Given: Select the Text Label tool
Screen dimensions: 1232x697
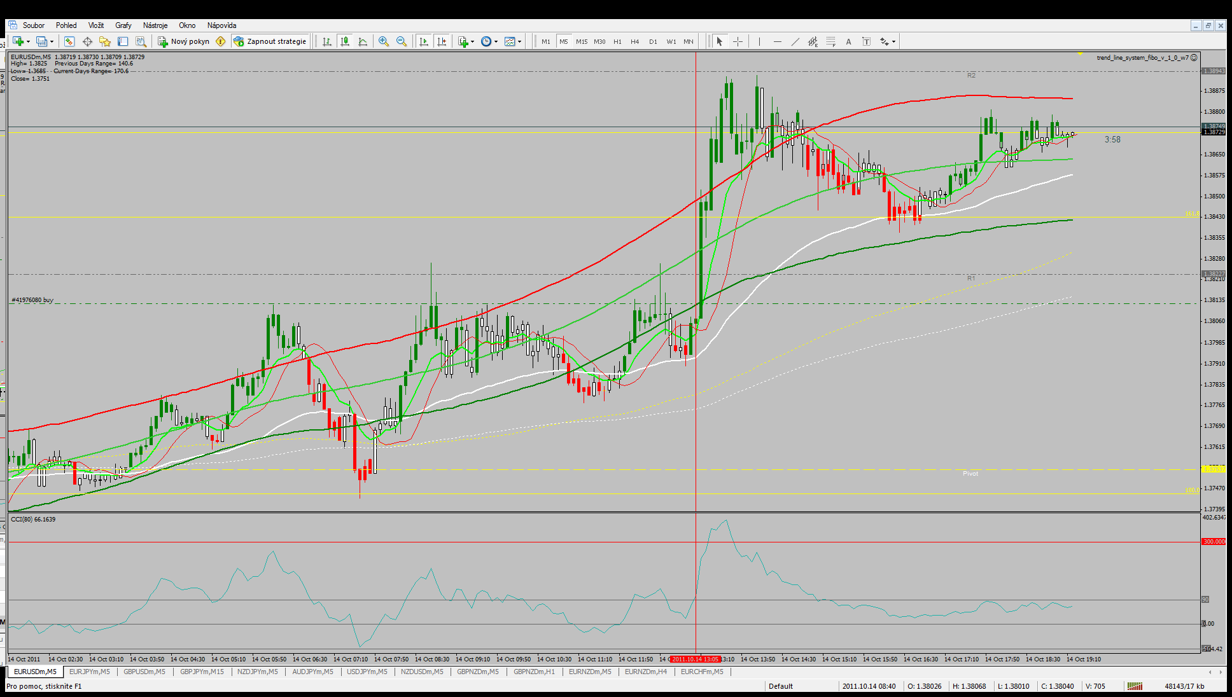Looking at the screenshot, I should [x=866, y=41].
